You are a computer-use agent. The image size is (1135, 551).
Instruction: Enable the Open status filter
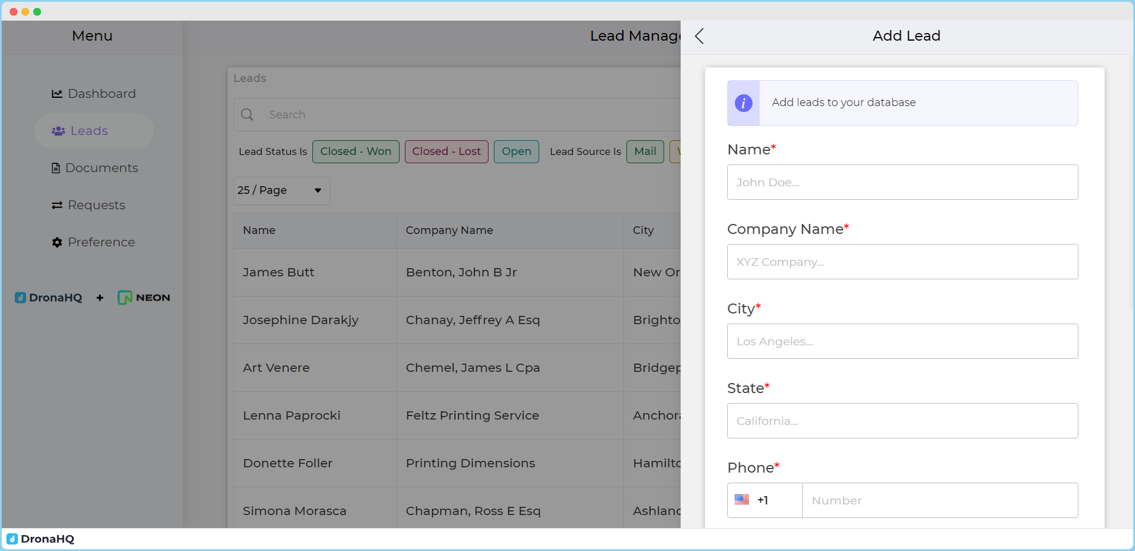(516, 151)
